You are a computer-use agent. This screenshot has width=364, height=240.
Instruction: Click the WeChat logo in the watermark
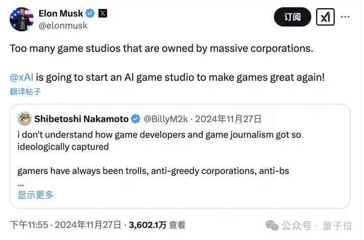pos(272,225)
